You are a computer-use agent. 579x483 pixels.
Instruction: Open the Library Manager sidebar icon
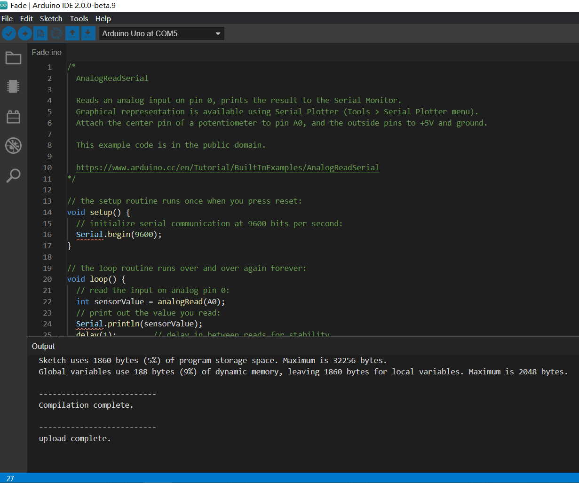pyautogui.click(x=13, y=117)
